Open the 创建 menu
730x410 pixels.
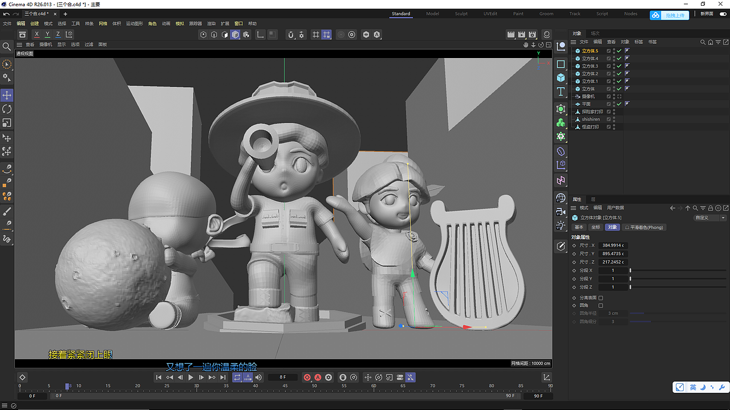[x=34, y=24]
